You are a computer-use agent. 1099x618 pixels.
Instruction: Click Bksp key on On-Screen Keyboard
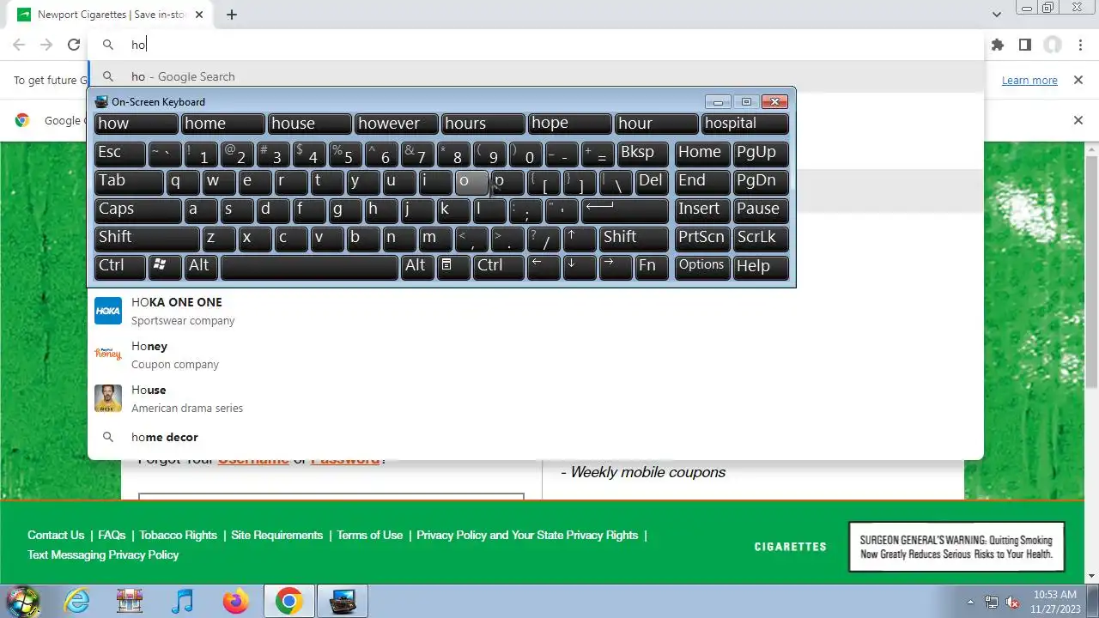pos(644,154)
